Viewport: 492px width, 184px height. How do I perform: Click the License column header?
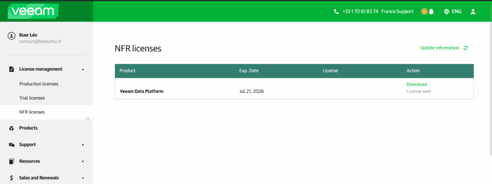pyautogui.click(x=330, y=71)
